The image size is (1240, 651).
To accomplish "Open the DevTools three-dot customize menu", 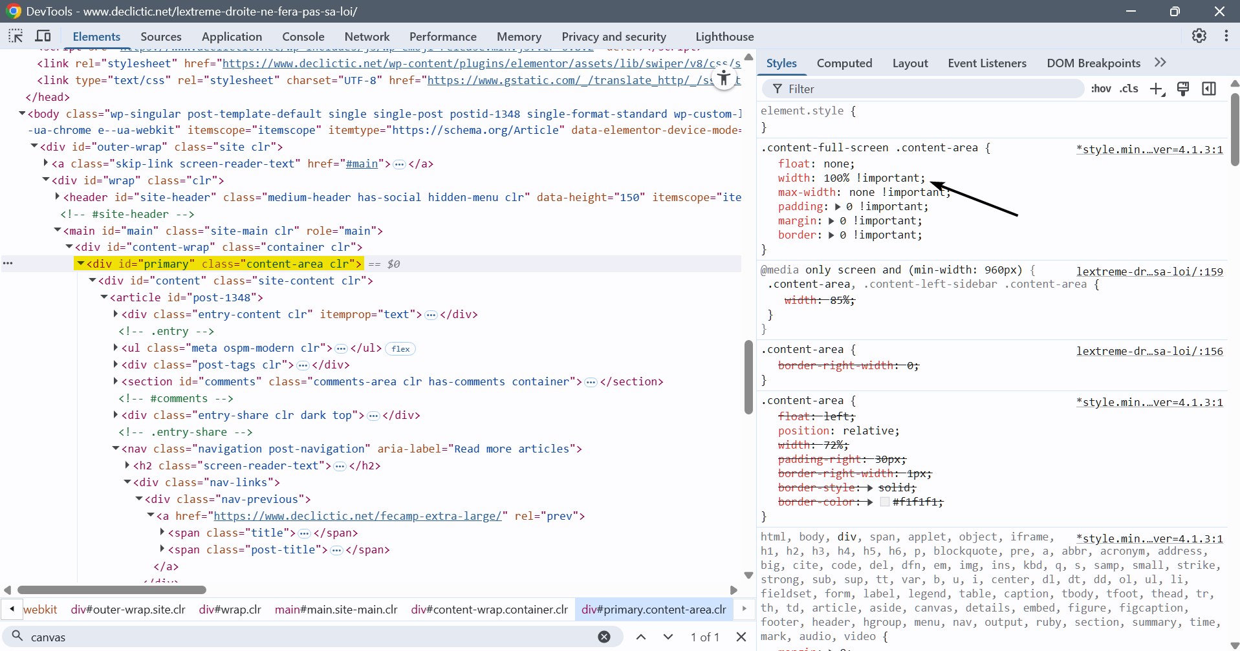I will [x=1226, y=36].
